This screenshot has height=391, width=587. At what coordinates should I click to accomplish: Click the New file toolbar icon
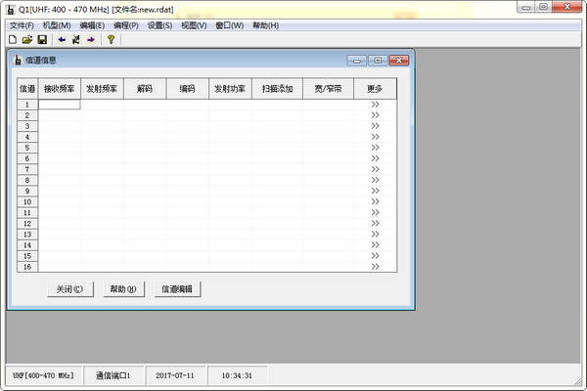[x=13, y=39]
